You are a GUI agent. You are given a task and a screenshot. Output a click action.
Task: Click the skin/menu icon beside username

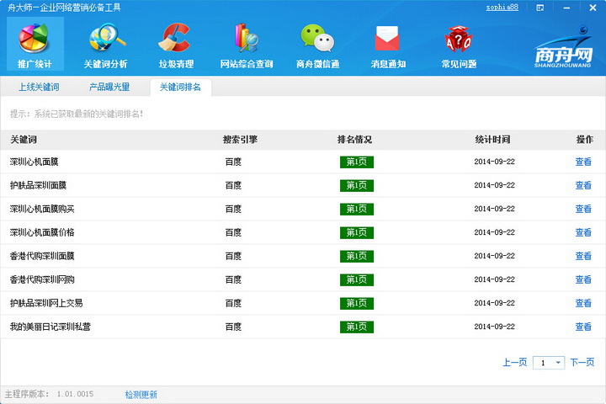(540, 8)
